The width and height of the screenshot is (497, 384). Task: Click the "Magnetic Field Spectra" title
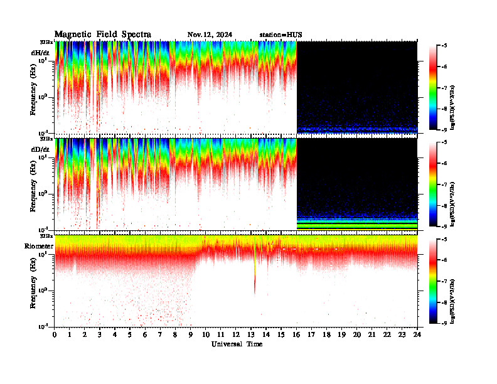click(x=103, y=35)
